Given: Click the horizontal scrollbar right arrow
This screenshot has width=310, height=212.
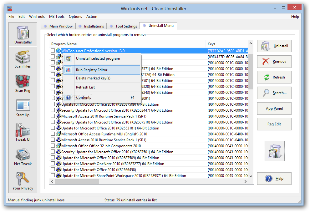Looking at the screenshot, I should click(x=245, y=181).
